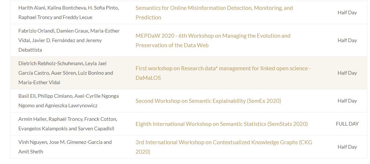The image size is (370, 164).
Task: Open the SemStats 2020 workshop link
Action: 222,124
